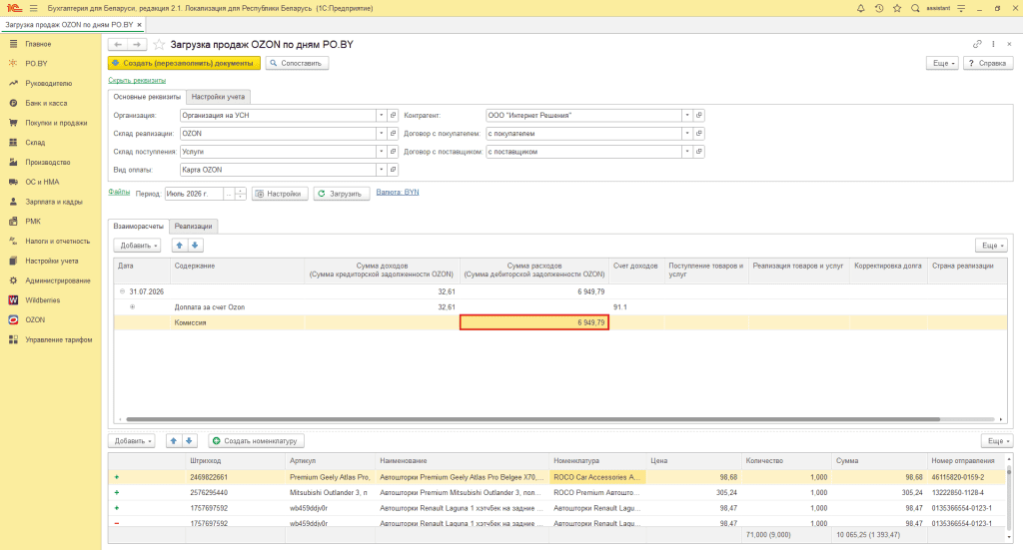Copy link to this form icon
Image resolution: width=1023 pixels, height=550 pixels.
pos(977,44)
